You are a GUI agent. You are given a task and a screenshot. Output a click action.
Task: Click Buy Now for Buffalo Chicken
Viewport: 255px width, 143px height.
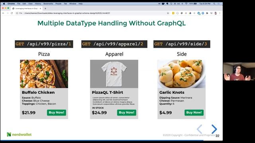(57, 112)
